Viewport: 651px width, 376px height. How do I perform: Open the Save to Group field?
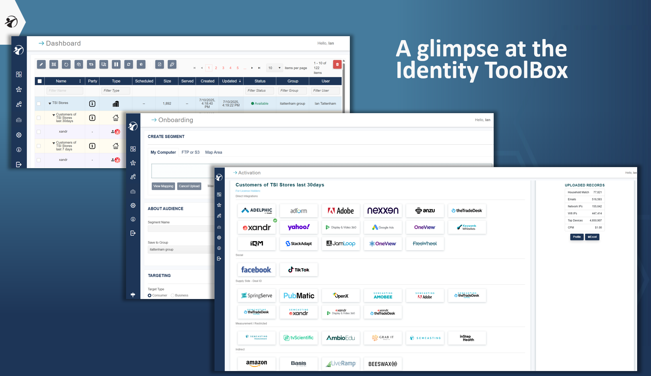pyautogui.click(x=181, y=249)
